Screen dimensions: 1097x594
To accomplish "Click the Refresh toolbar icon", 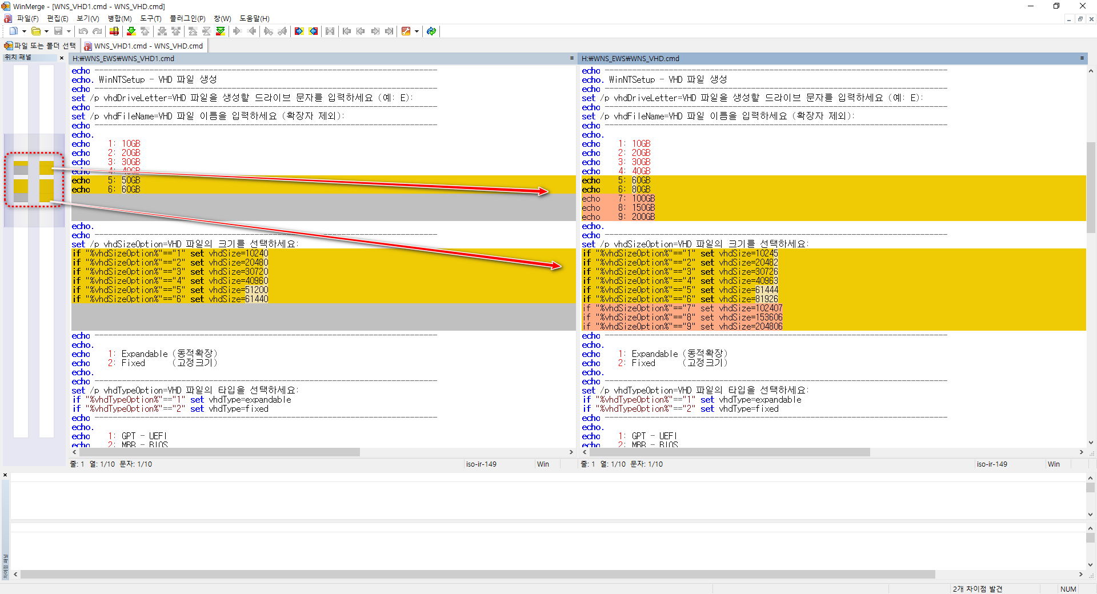I will pyautogui.click(x=431, y=31).
